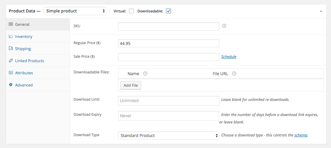Collapse the Product Data panel arrow
Viewport: 331px width, 148px height.
click(321, 11)
